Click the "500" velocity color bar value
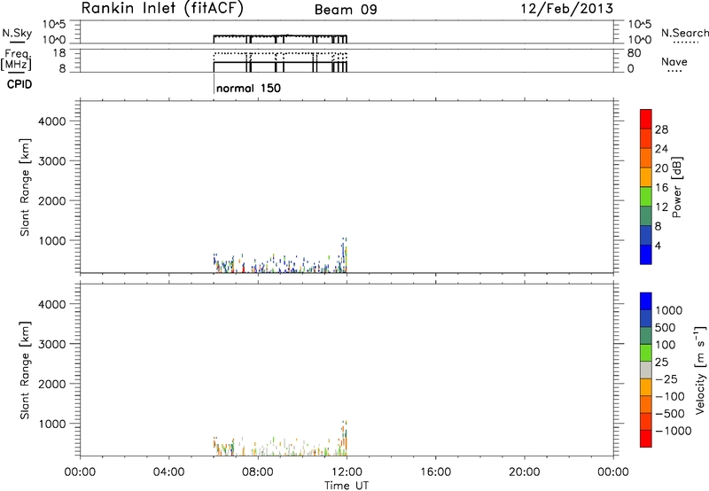709x491 pixels. 666,327
